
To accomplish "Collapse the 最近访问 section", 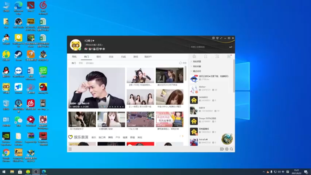I will tap(196, 71).
